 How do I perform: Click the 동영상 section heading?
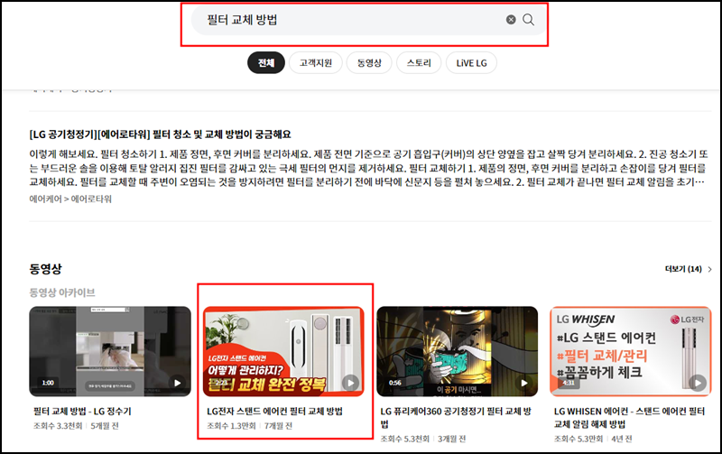45,269
